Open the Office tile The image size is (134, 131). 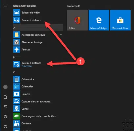coord(77,20)
